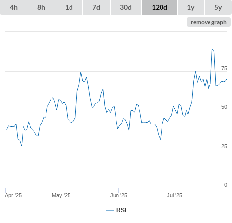
Task: Click the 75 y-axis value
Action: (224, 68)
